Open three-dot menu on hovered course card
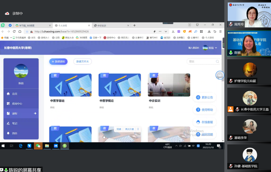 [x=138, y=129]
